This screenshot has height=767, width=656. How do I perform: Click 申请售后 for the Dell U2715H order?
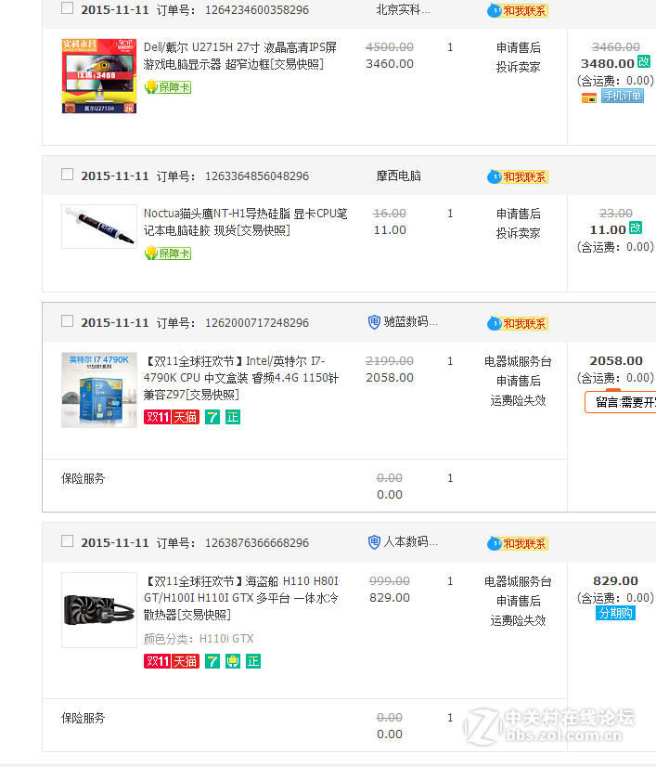(x=518, y=48)
